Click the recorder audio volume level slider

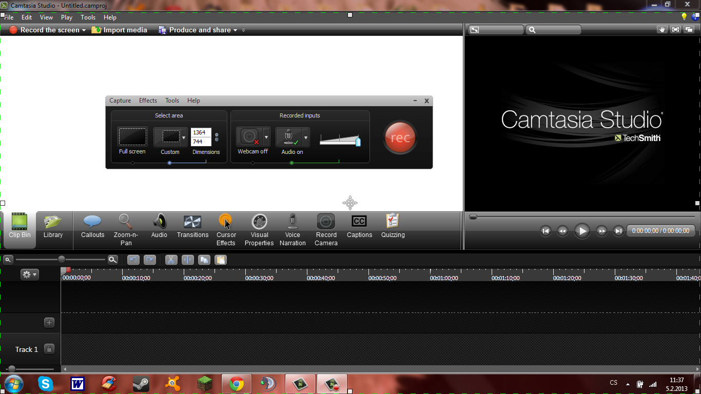click(x=340, y=140)
